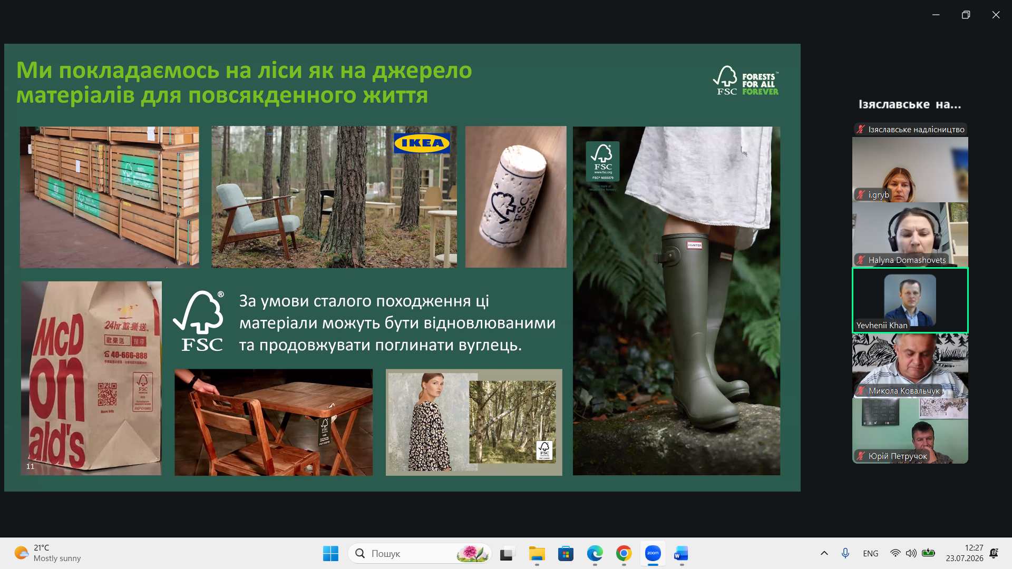
Task: Open the clock and date flyout
Action: pyautogui.click(x=964, y=553)
